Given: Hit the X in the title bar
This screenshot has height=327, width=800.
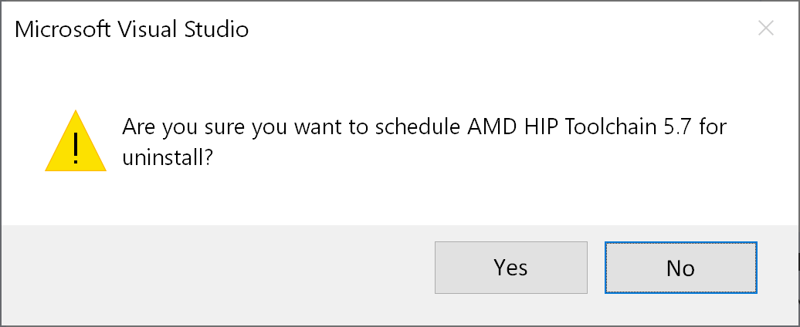Looking at the screenshot, I should tap(765, 29).
